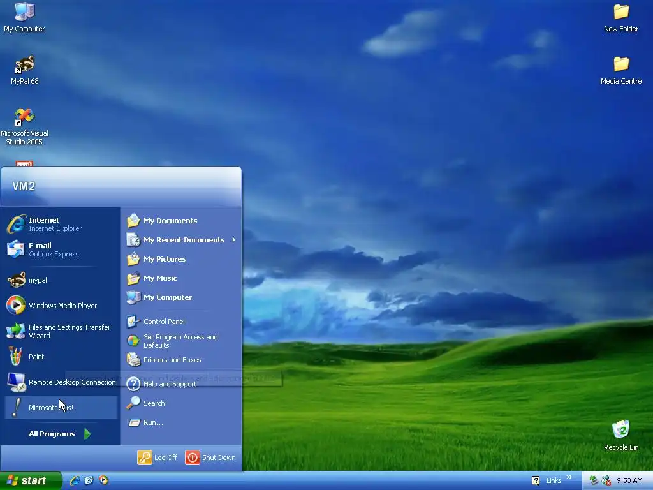Screen dimensions: 653x490
Task: Click the Log Off button
Action: [x=158, y=457]
